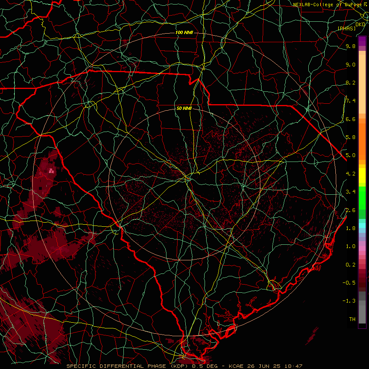Select the 8.2 scale label
Image resolution: width=369 pixels, height=369 pixels.
[351, 82]
